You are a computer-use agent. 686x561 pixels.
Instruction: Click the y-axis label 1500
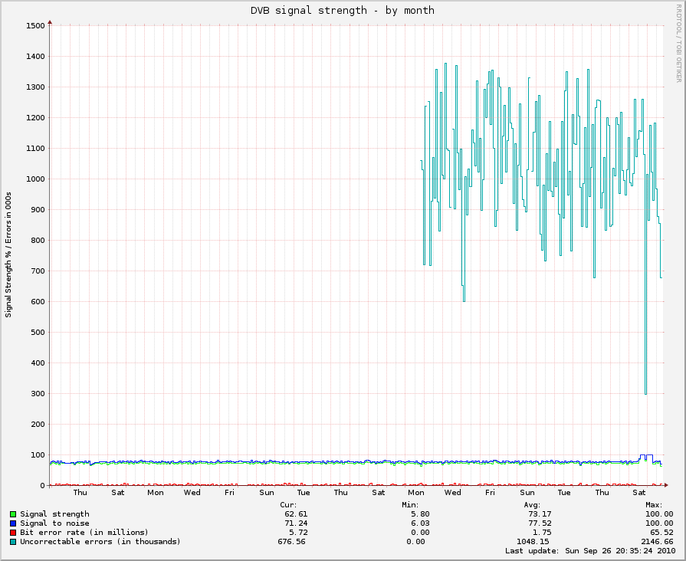[x=35, y=25]
